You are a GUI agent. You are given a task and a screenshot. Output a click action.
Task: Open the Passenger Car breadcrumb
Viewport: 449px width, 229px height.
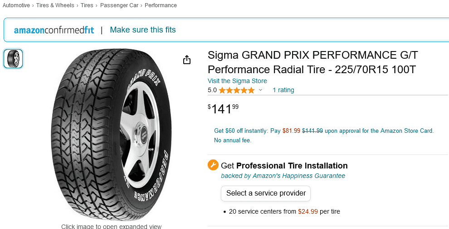point(119,5)
